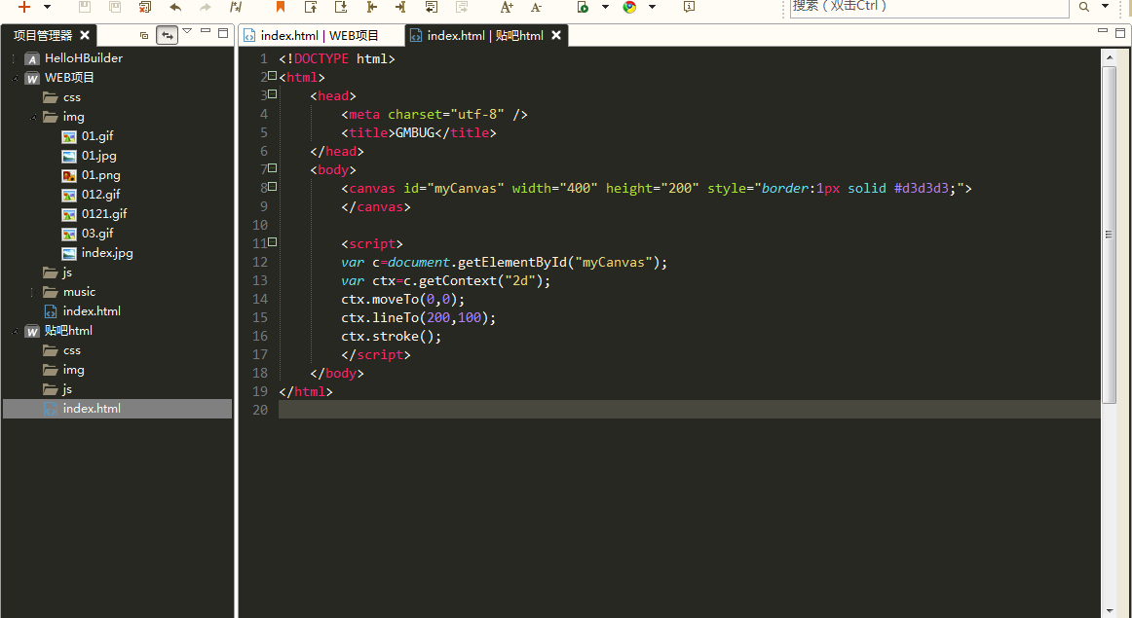Toggle Link with Editor button

click(x=168, y=35)
